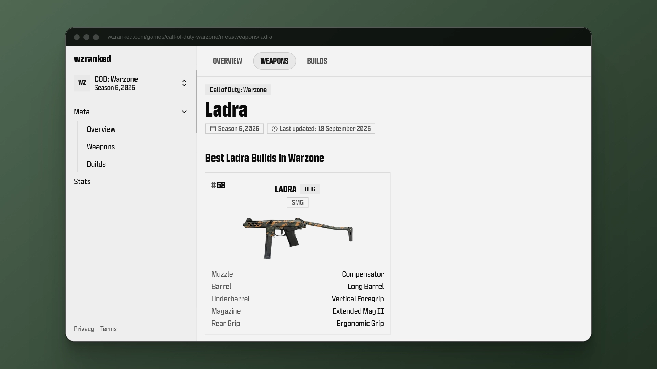The height and width of the screenshot is (369, 657).
Task: Click the wzranked site logo
Action: [x=92, y=59]
